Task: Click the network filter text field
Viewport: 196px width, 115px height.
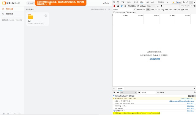Action: (123, 9)
